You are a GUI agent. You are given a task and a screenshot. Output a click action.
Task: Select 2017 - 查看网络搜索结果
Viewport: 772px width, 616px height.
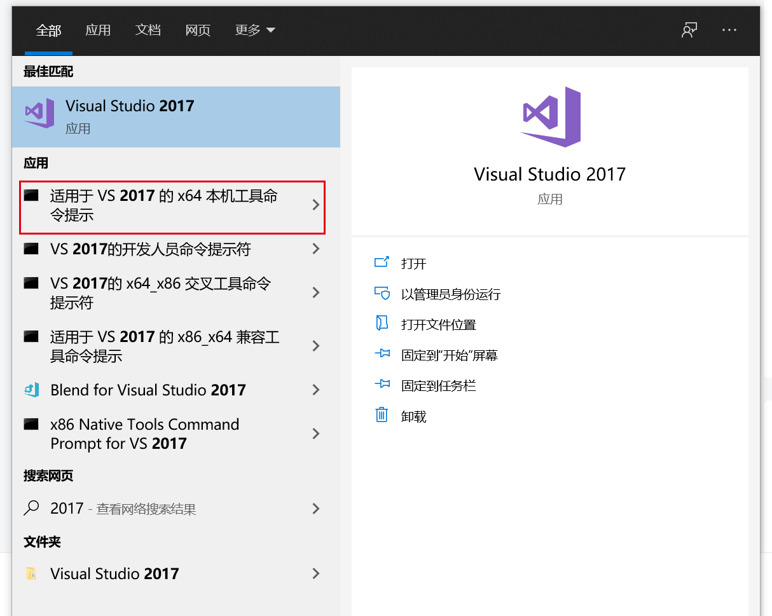coord(123,509)
